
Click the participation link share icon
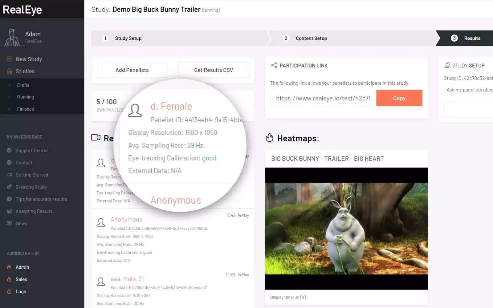(x=274, y=65)
